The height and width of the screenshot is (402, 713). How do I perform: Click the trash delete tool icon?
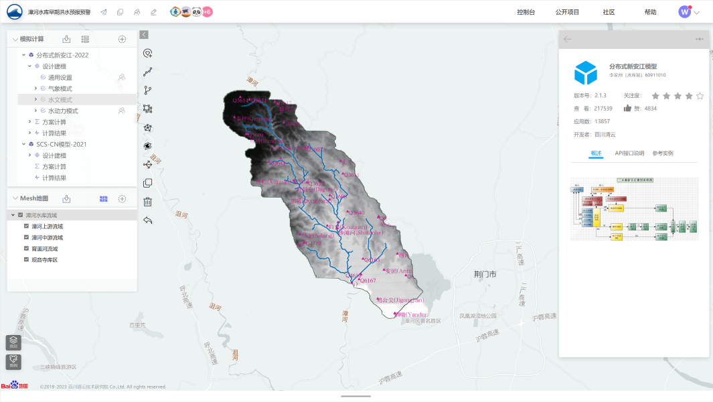pyautogui.click(x=148, y=202)
